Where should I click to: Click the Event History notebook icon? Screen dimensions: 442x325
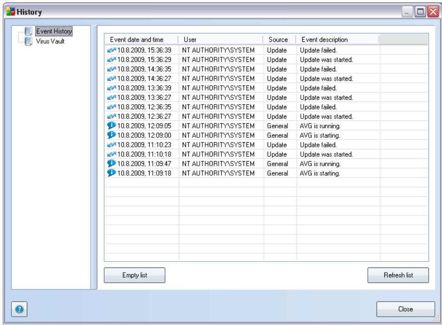click(28, 31)
